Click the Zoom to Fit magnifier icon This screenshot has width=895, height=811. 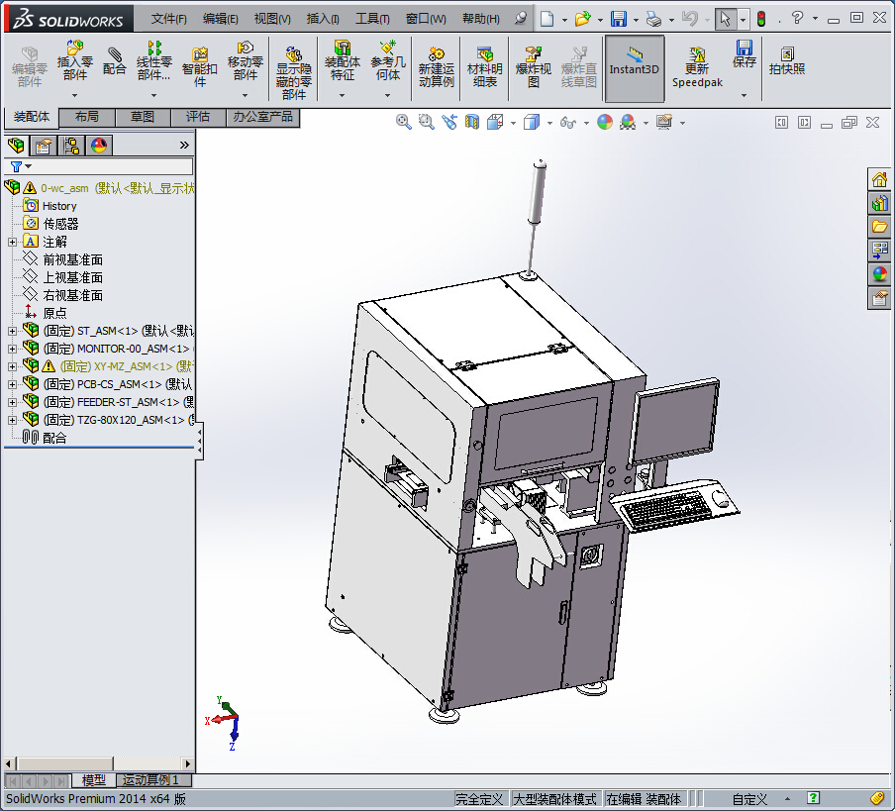click(x=403, y=122)
